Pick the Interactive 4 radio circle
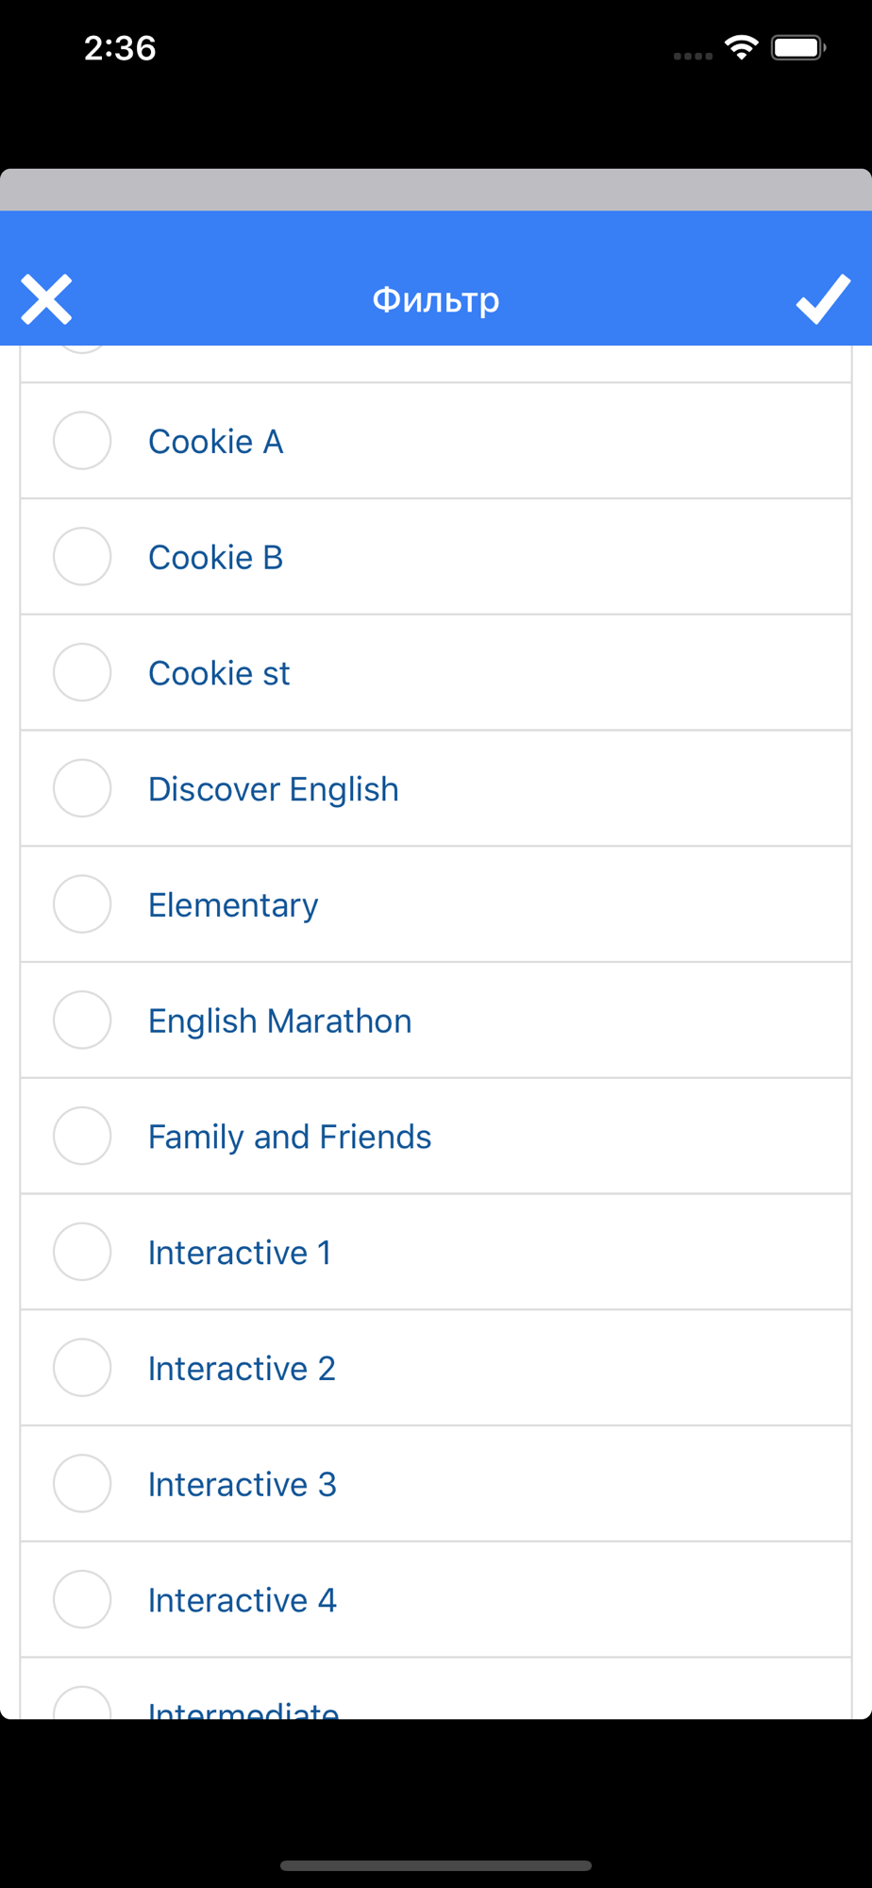 [82, 1600]
